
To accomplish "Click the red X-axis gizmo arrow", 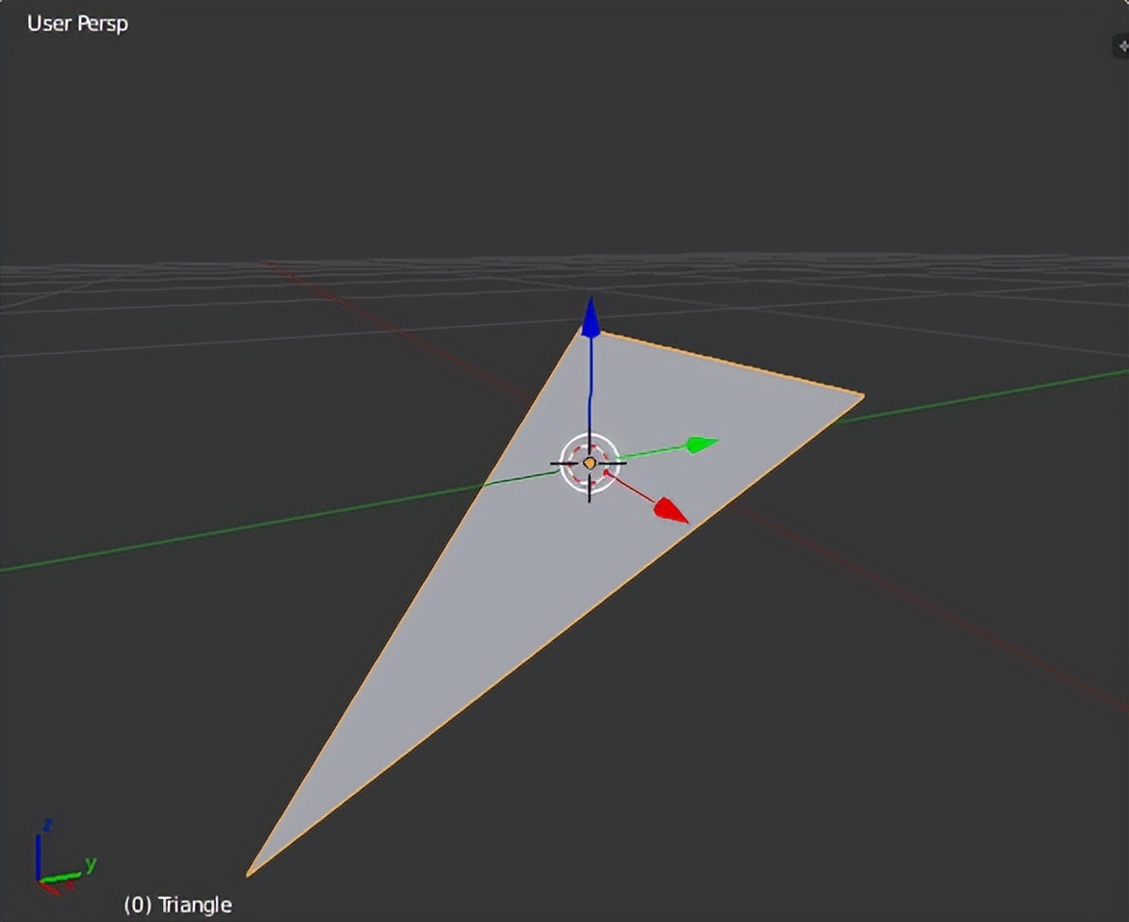I will 668,508.
